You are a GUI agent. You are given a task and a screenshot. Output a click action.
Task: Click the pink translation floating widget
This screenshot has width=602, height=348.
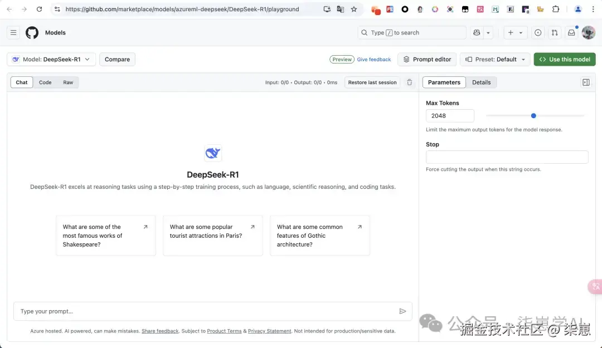[x=595, y=287]
